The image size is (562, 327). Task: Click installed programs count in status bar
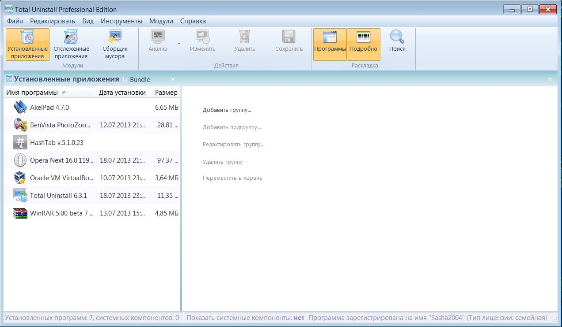[92, 317]
